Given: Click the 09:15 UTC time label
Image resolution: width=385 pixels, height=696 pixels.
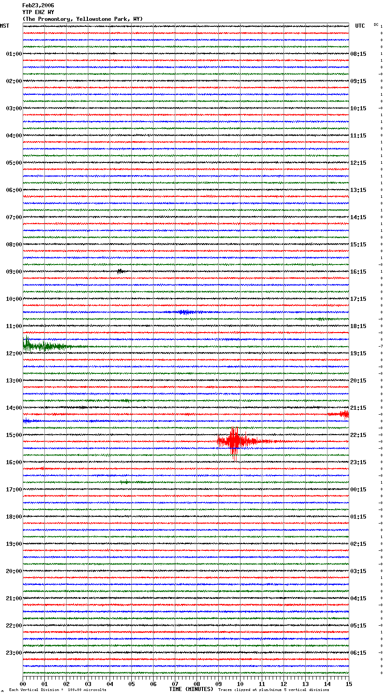Looking at the screenshot, I should (x=358, y=81).
